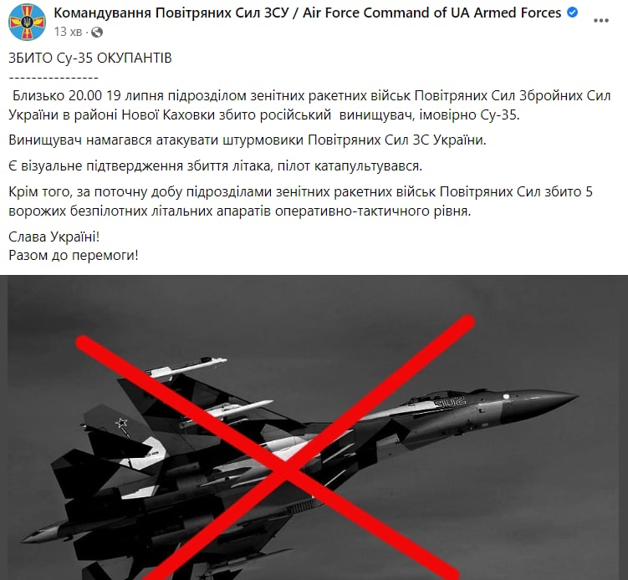Click the paragraph starting 'Крім того, за поточну добу'
The image size is (628, 580).
click(x=300, y=201)
